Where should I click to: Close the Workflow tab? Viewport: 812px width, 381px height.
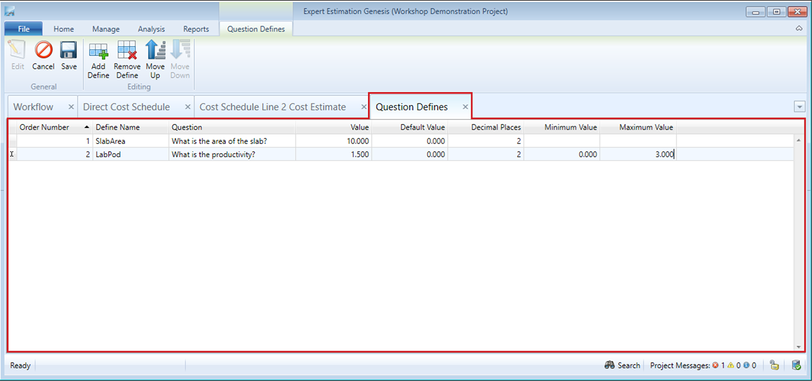(x=71, y=107)
